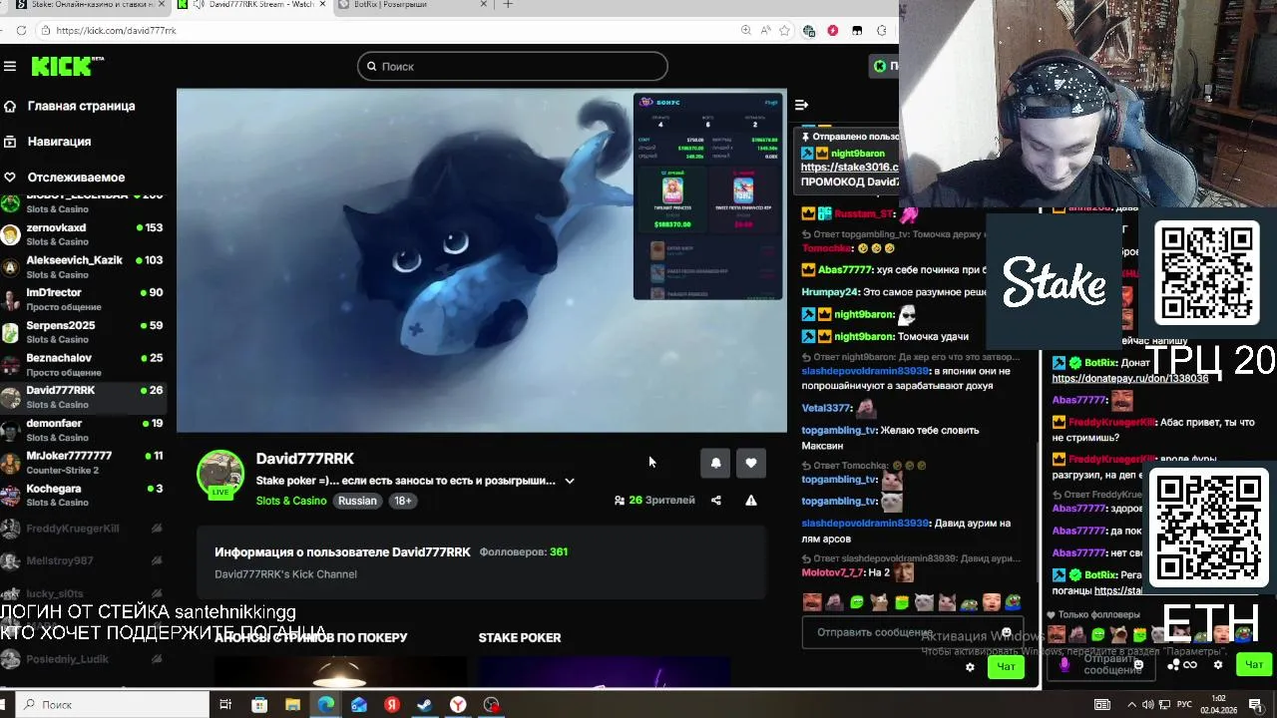Click Molotov7_7_7 username in chat
The width and height of the screenshot is (1277, 718).
832,572
